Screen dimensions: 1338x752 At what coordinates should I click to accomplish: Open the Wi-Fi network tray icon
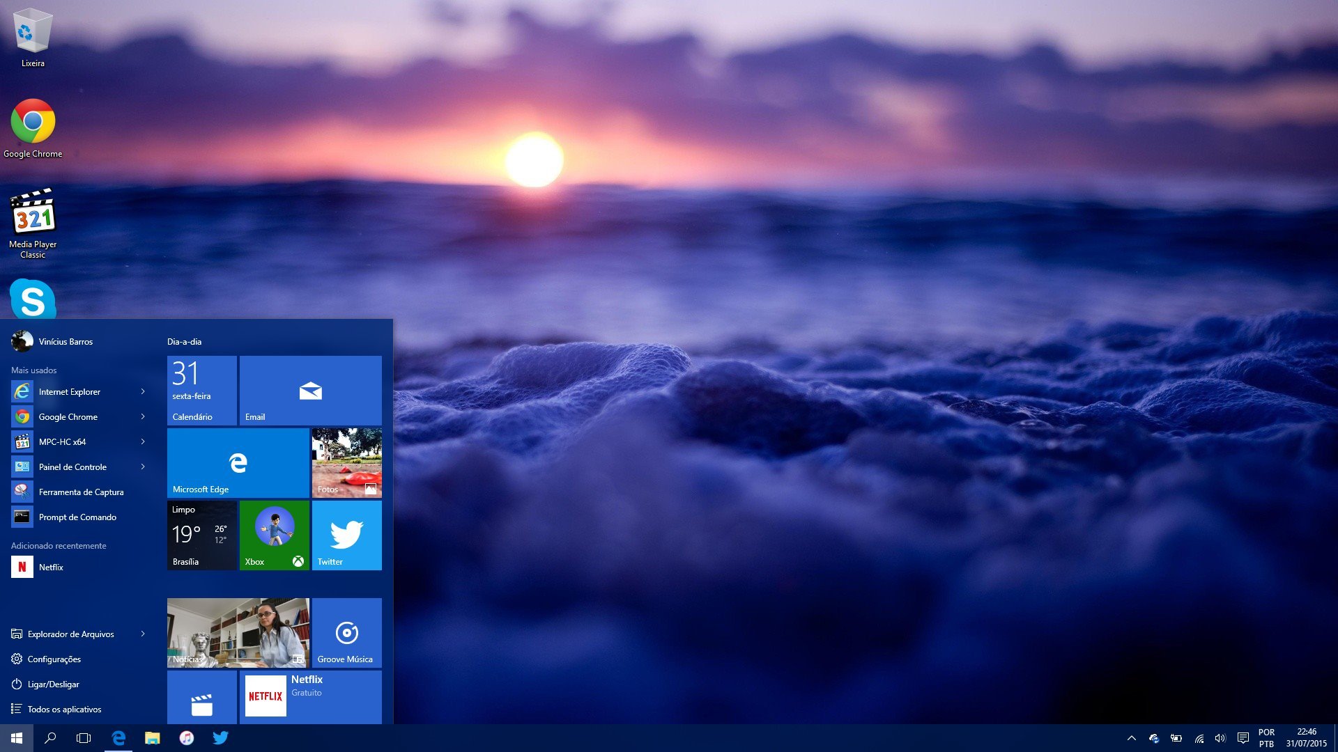coord(1199,738)
